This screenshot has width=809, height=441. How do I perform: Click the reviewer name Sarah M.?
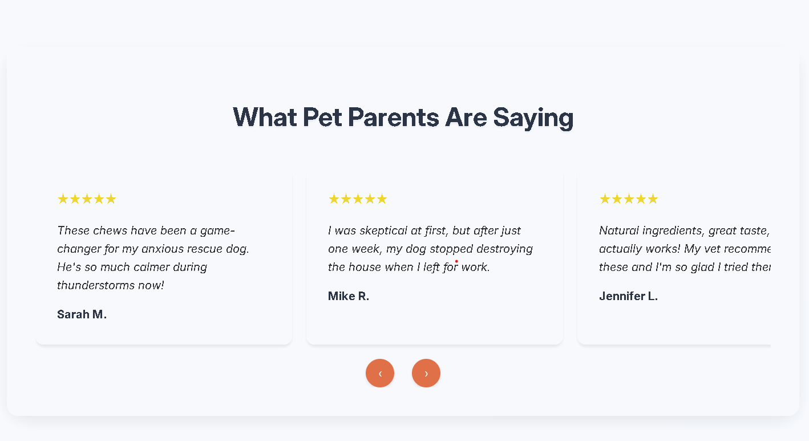82,314
